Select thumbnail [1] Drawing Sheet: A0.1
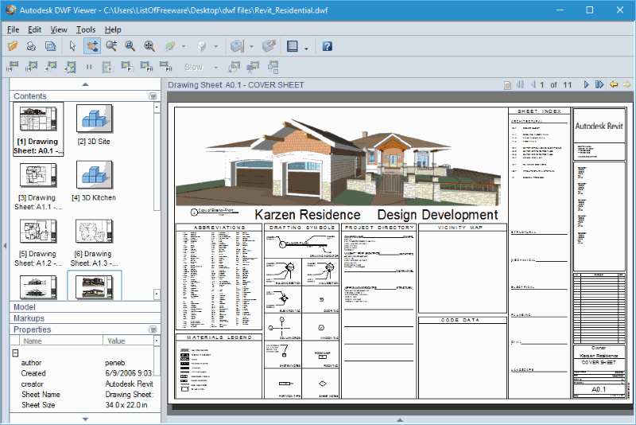The height and width of the screenshot is (425, 636). [38, 129]
